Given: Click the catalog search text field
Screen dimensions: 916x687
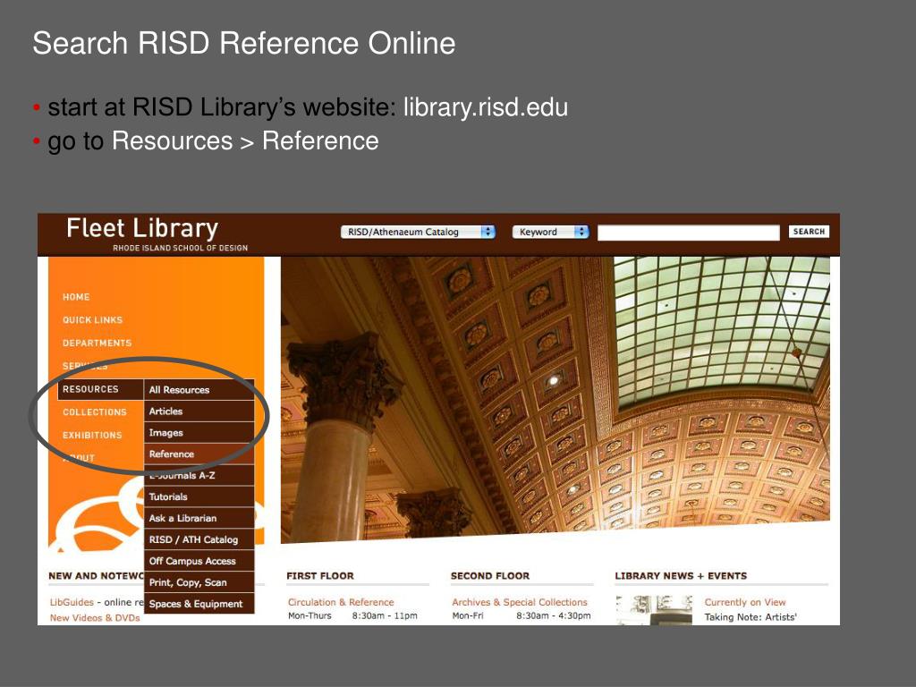Looking at the screenshot, I should [688, 233].
